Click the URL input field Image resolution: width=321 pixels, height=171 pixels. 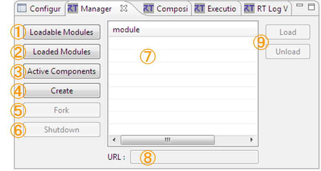pyautogui.click(x=194, y=157)
